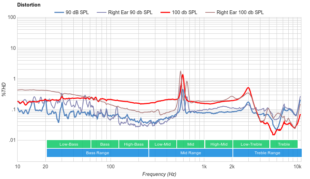Click the blue 90 dB SPL legend line swatch
The image size is (310, 179).
59,12
